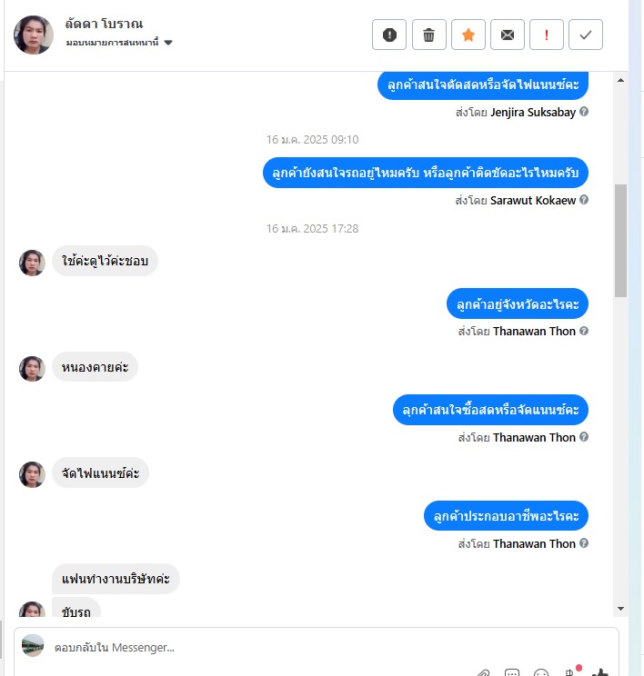Image resolution: width=644 pixels, height=676 pixels.
Task: Flag conversation with red exclamation icon
Action: click(x=547, y=35)
